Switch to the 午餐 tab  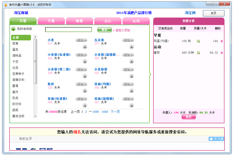tap(51, 20)
